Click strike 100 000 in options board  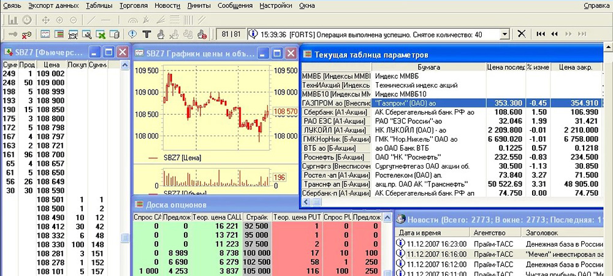(x=257, y=253)
